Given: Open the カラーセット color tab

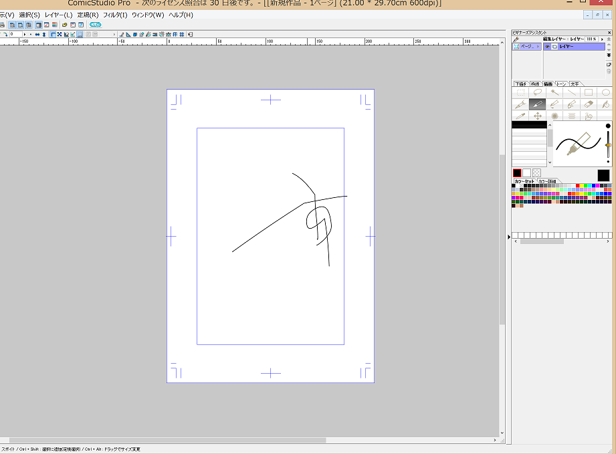Looking at the screenshot, I should coord(524,181).
